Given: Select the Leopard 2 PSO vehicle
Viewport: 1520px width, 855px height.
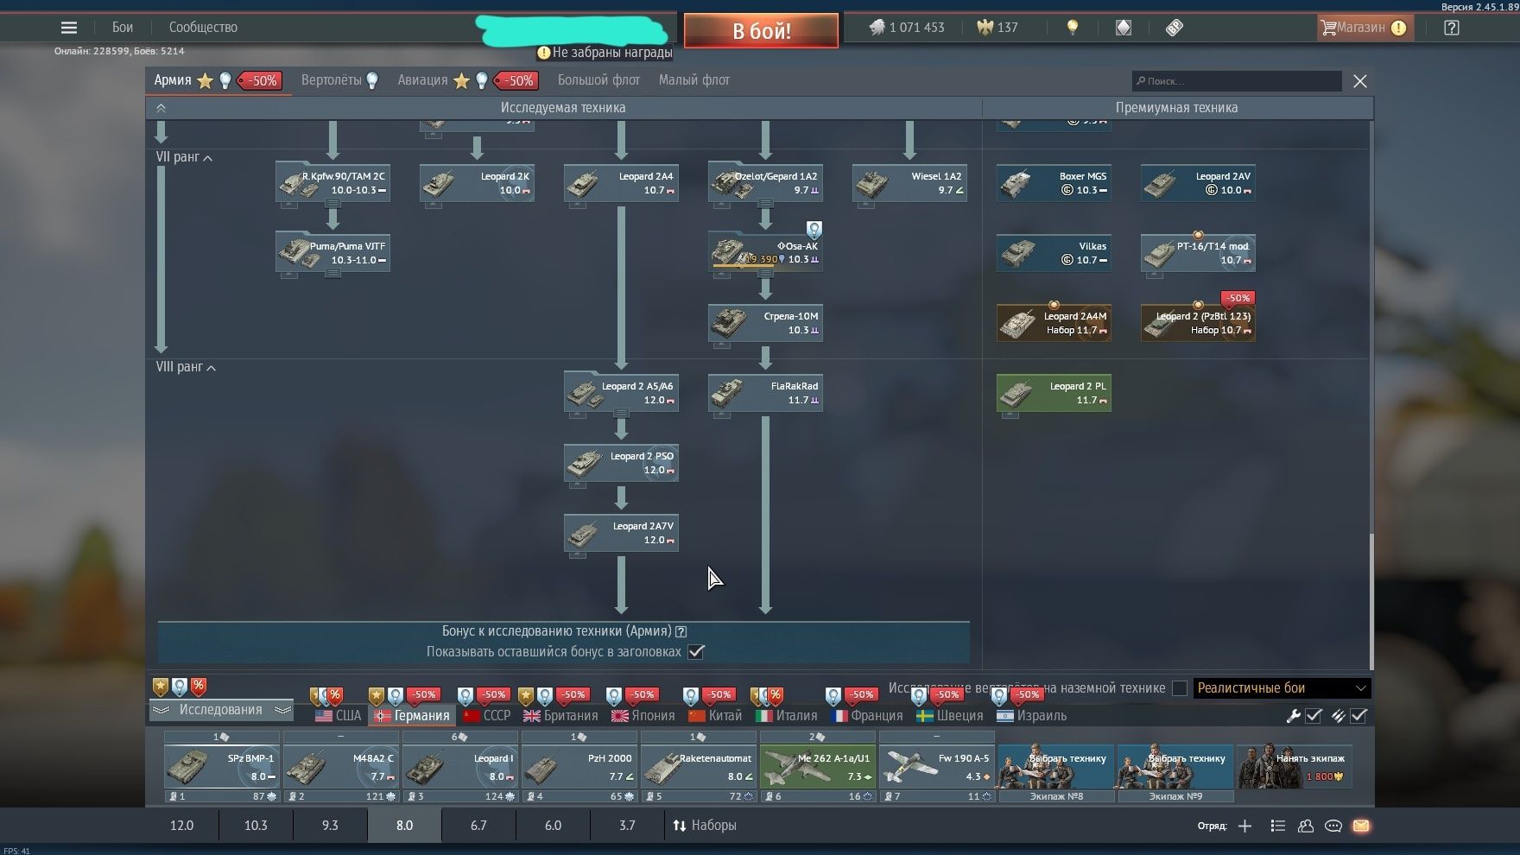Looking at the screenshot, I should (x=621, y=462).
